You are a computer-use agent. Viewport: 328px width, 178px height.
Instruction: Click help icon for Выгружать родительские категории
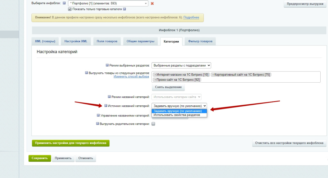(97, 124)
